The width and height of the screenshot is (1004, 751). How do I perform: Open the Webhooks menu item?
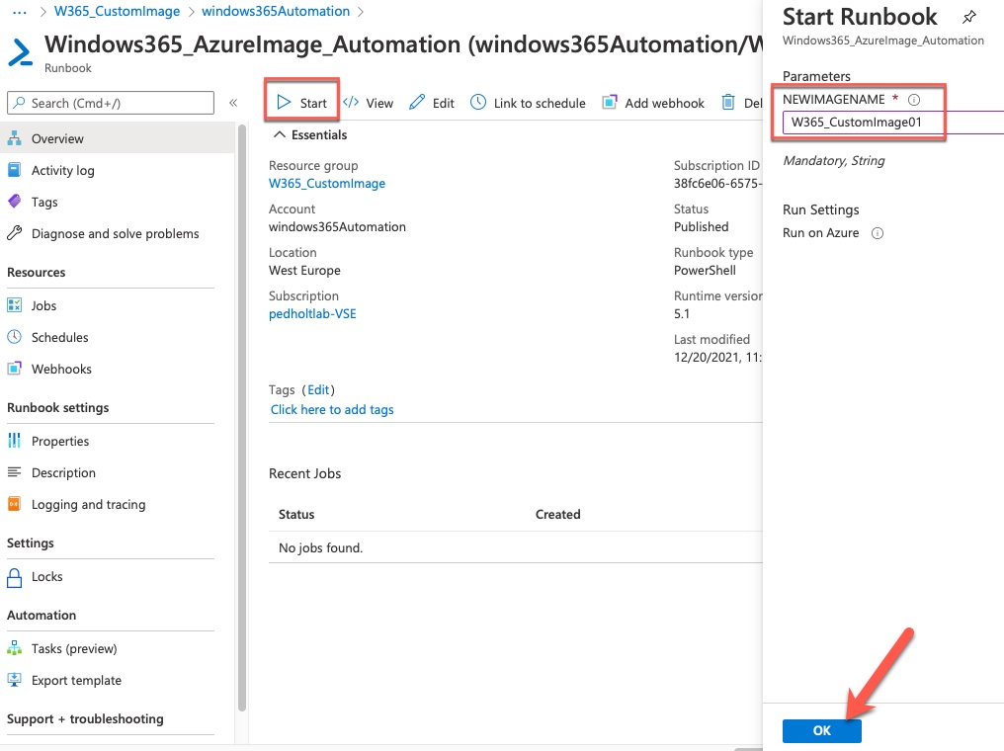coord(118,369)
